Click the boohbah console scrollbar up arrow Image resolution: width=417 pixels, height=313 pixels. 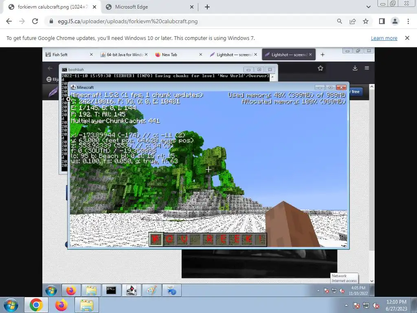pos(272,76)
